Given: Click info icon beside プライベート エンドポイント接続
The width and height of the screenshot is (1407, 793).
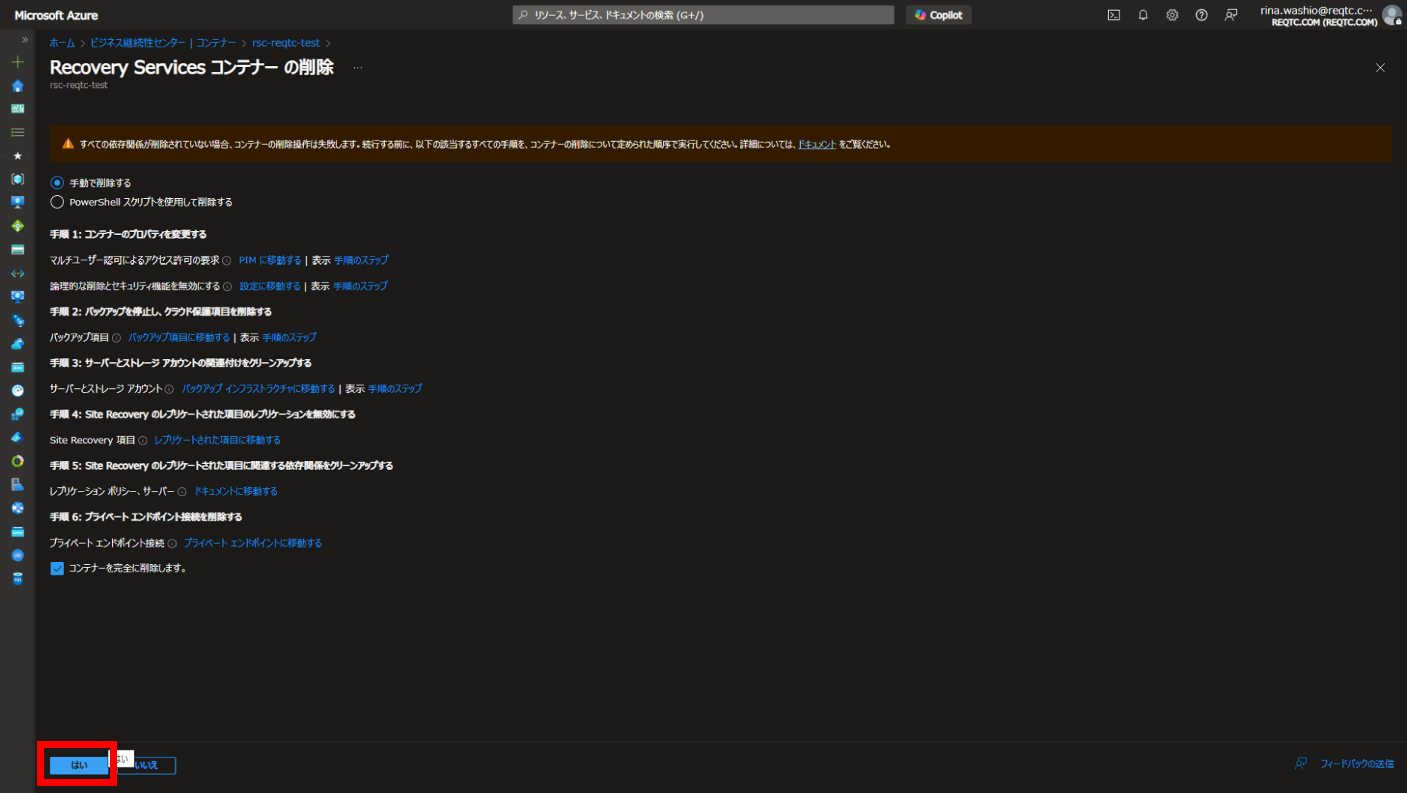Looking at the screenshot, I should (x=172, y=543).
